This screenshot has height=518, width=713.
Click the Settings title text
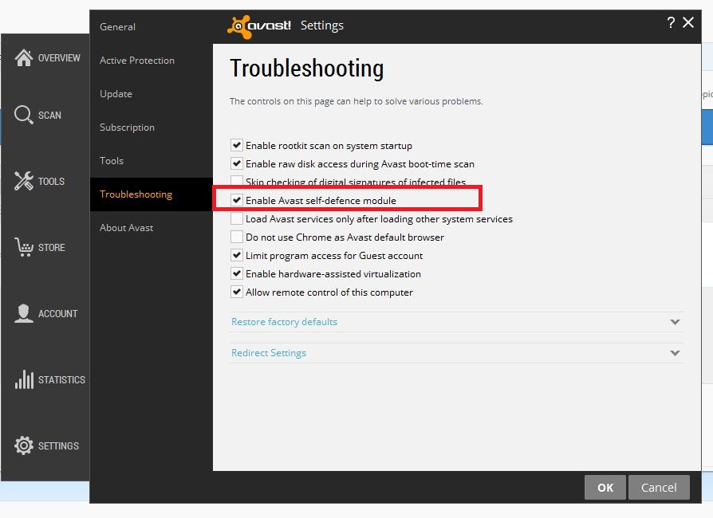point(322,26)
